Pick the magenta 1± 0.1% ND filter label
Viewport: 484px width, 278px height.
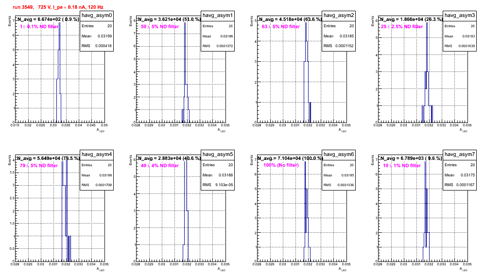[39, 27]
